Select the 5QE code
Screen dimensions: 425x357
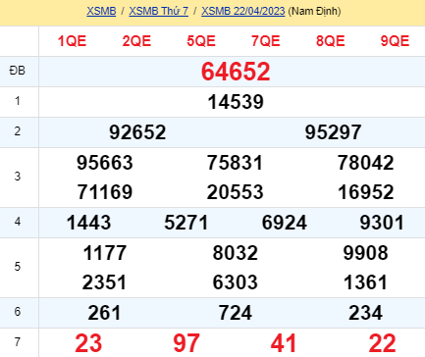(x=201, y=41)
